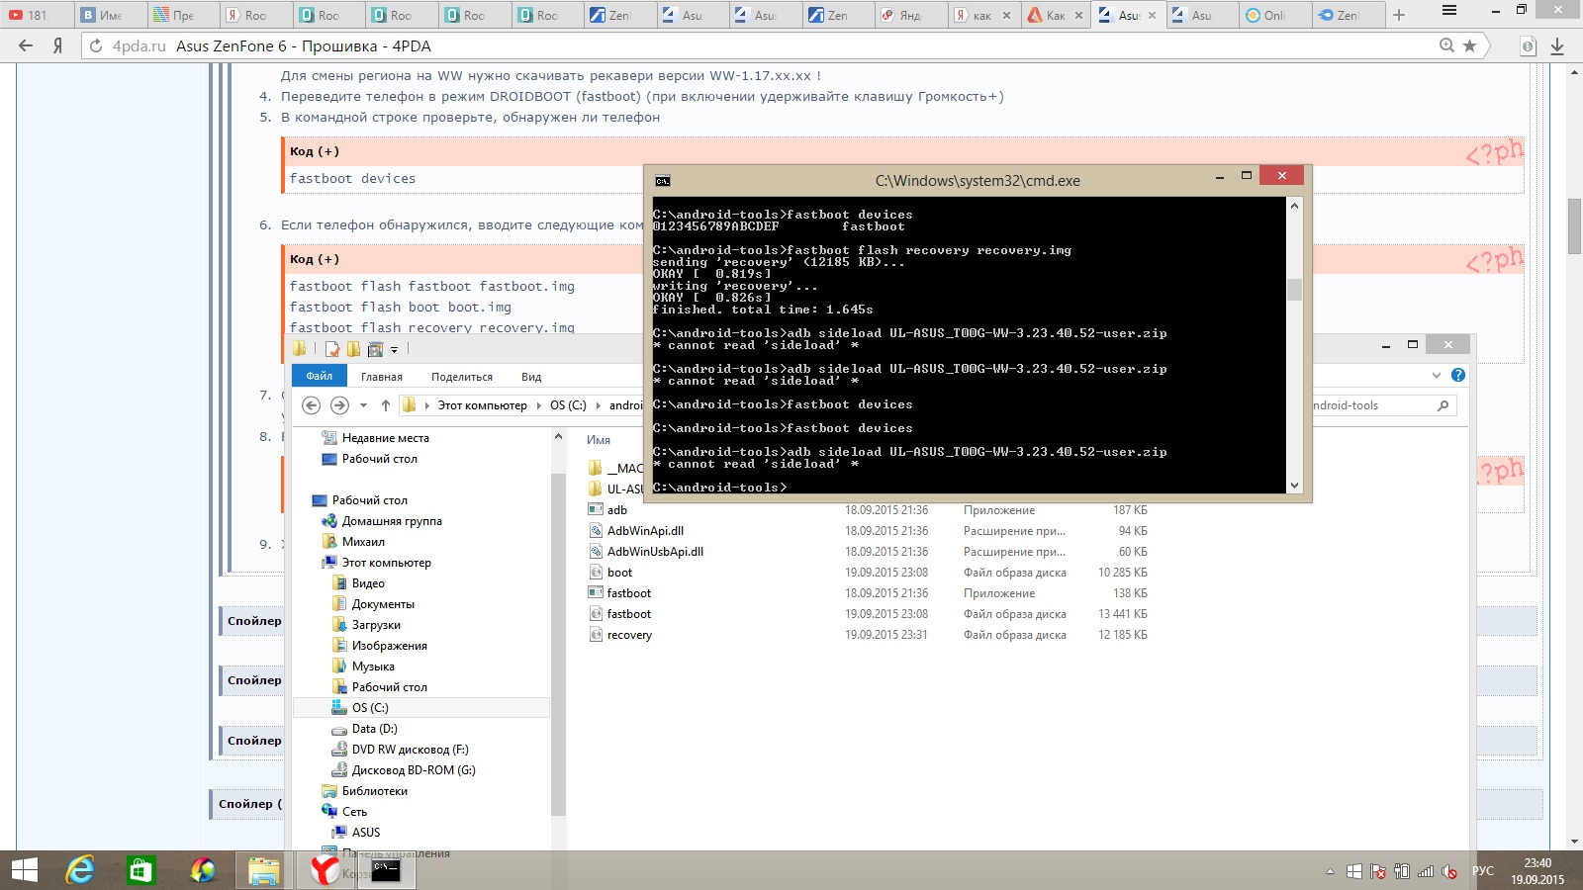
Task: Open the Файл menu in Explorer
Action: [x=319, y=376]
